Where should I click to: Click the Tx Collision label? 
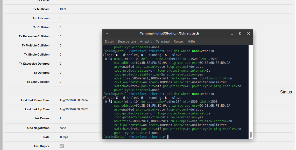coord(41,27)
